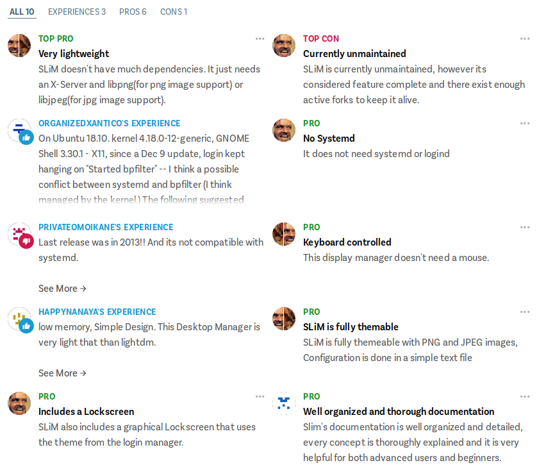Image resolution: width=539 pixels, height=472 pixels.
Task: Switch to the Experiences 3 tab
Action: (x=77, y=12)
